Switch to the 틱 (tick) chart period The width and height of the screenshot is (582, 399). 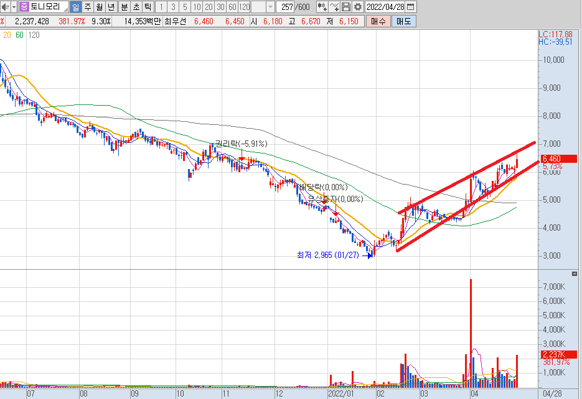(148, 7)
